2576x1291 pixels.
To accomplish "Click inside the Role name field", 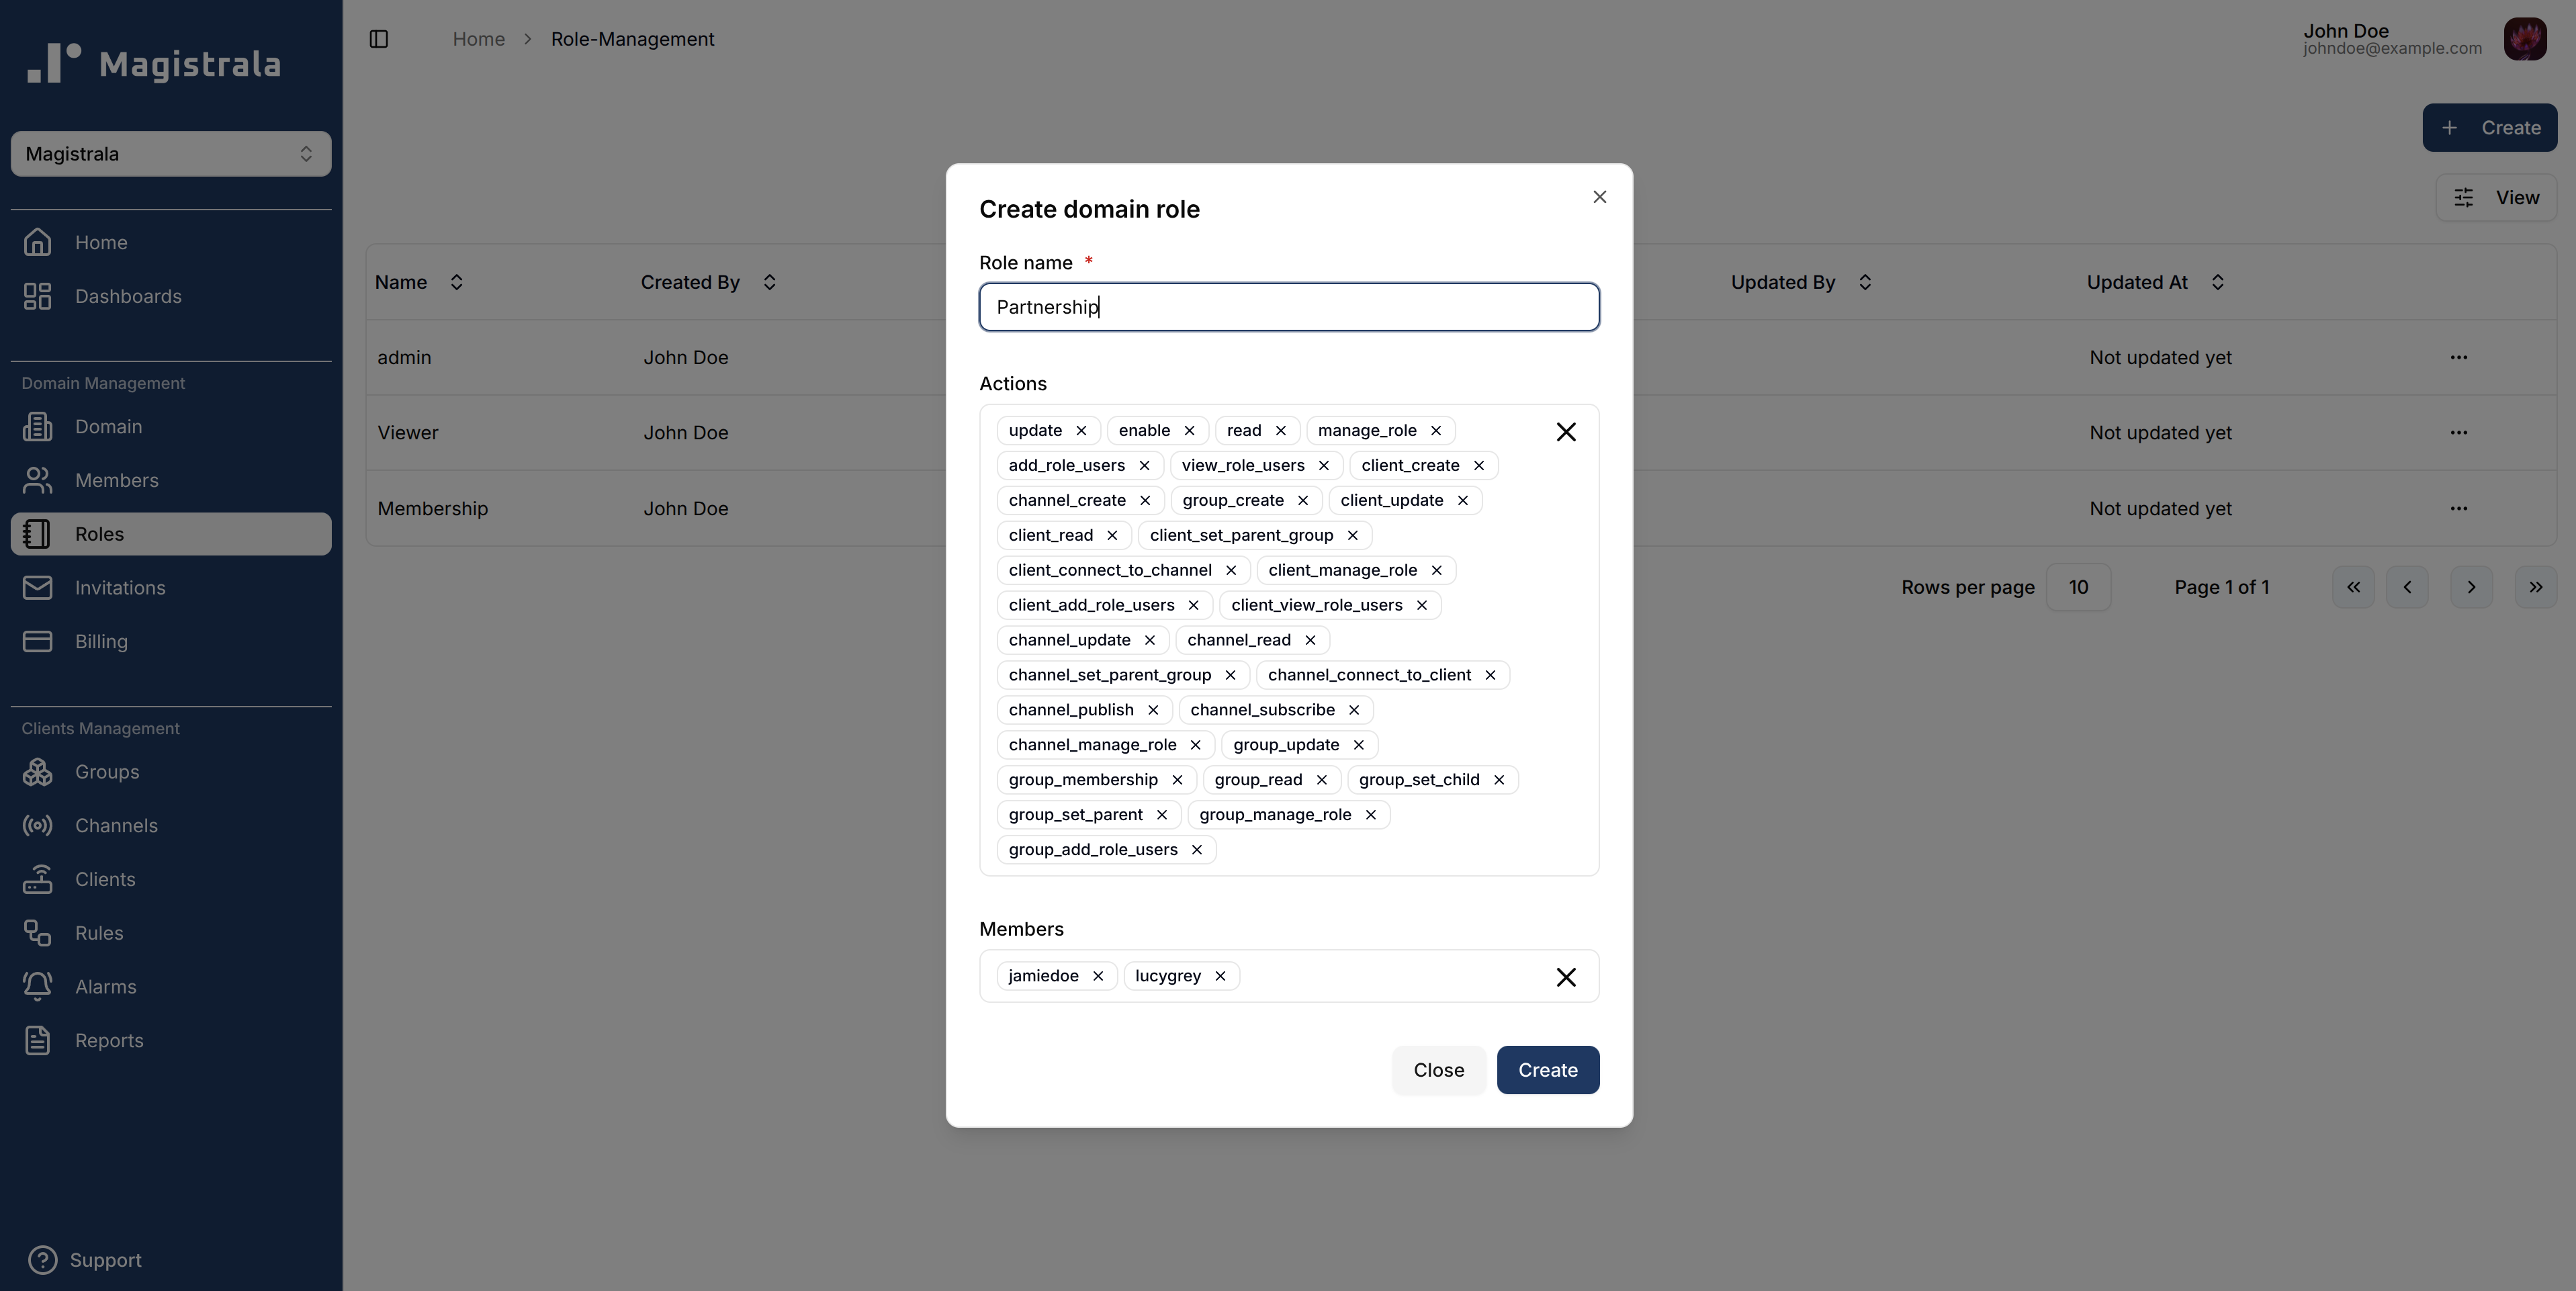I will point(1288,307).
